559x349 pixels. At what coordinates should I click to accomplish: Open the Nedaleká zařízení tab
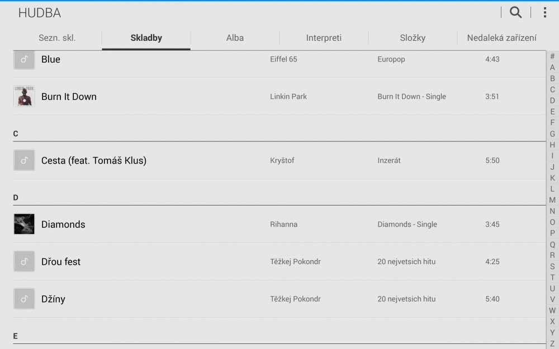[503, 37]
